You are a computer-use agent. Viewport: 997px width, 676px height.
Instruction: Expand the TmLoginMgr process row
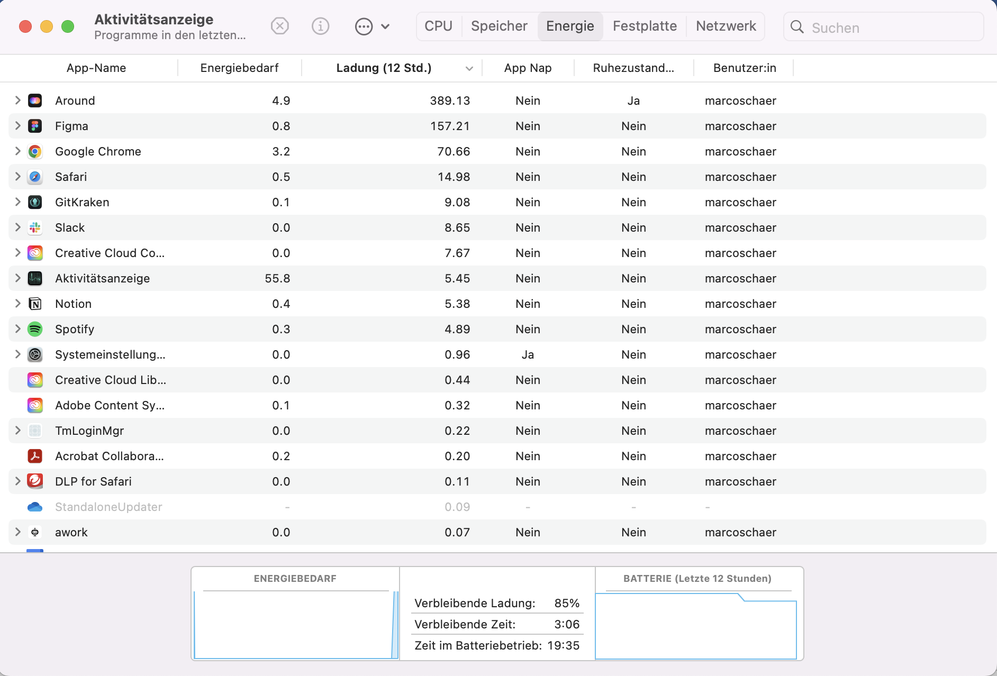coord(17,431)
